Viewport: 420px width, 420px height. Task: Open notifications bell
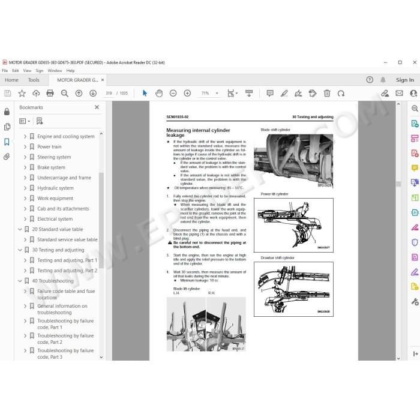pyautogui.click(x=383, y=80)
